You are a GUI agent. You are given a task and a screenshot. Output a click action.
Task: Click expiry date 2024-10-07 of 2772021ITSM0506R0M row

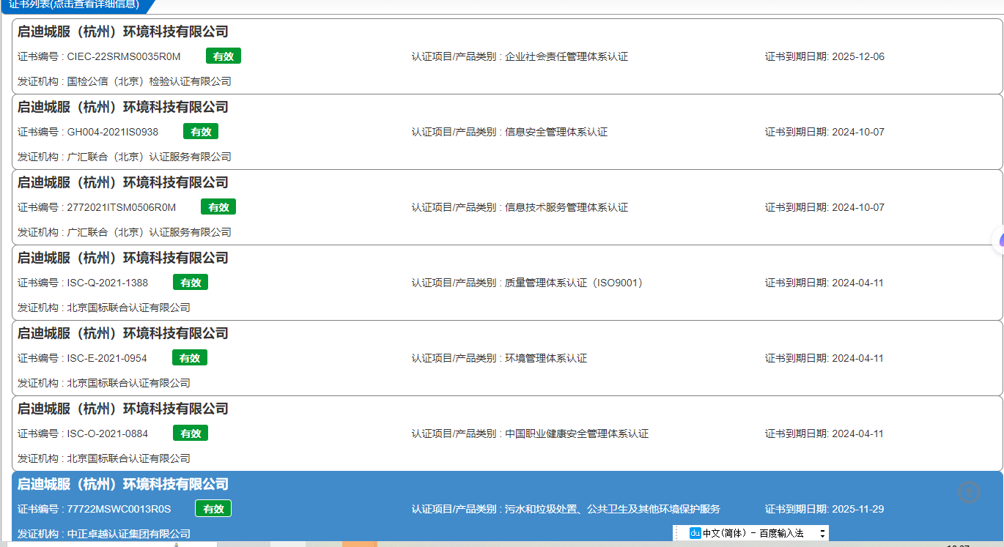pos(858,207)
